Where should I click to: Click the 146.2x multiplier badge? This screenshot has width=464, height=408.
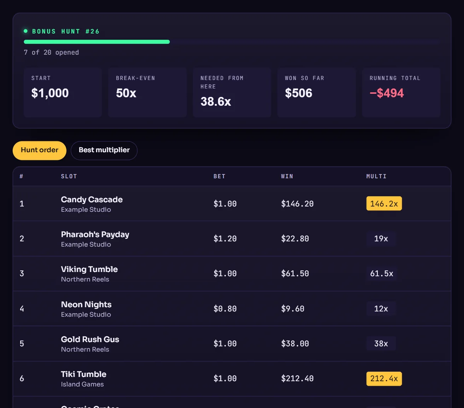pos(384,203)
